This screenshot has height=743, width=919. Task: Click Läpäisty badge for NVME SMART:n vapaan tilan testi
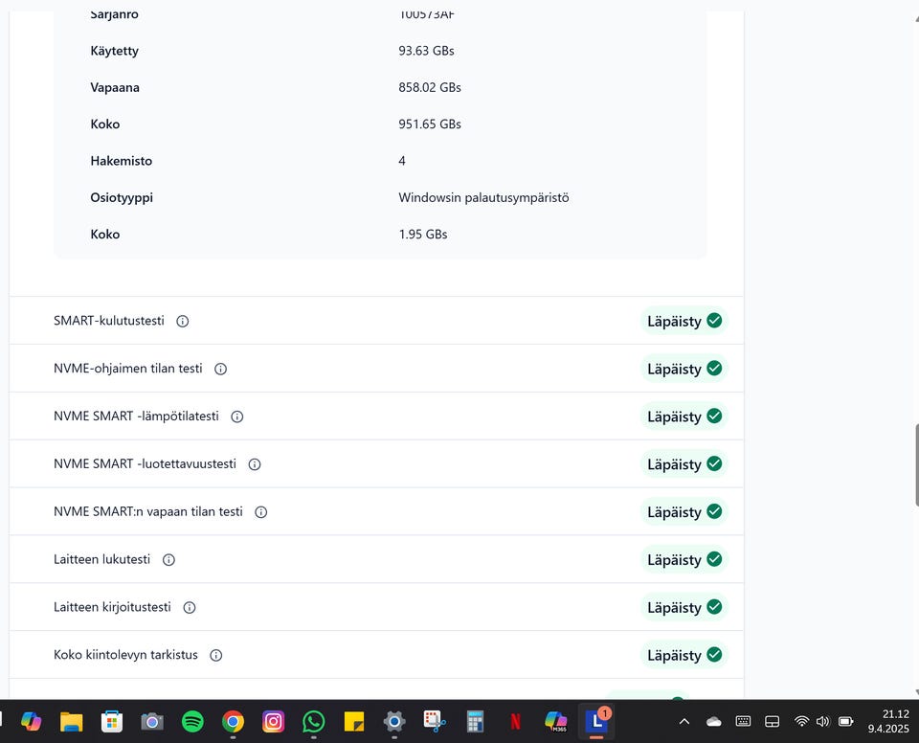[x=684, y=512]
